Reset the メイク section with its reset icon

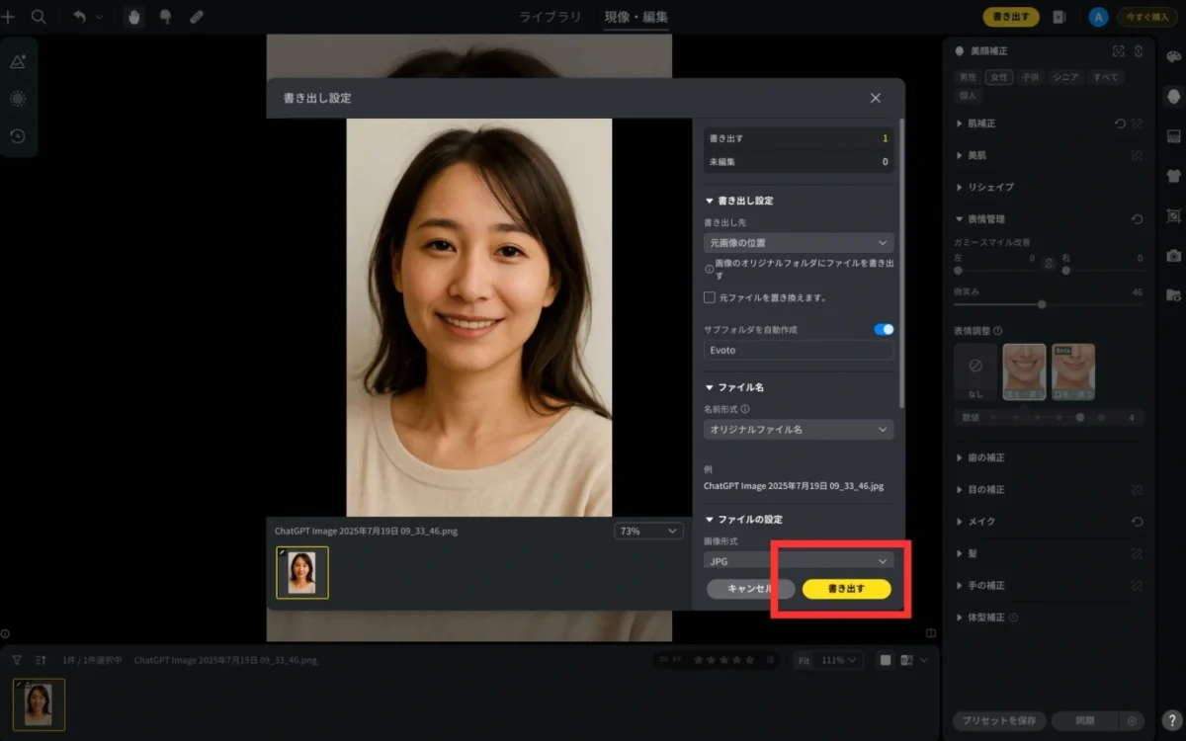point(1138,521)
